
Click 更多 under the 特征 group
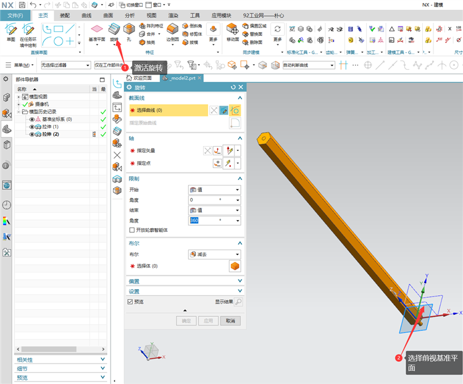pos(213,35)
